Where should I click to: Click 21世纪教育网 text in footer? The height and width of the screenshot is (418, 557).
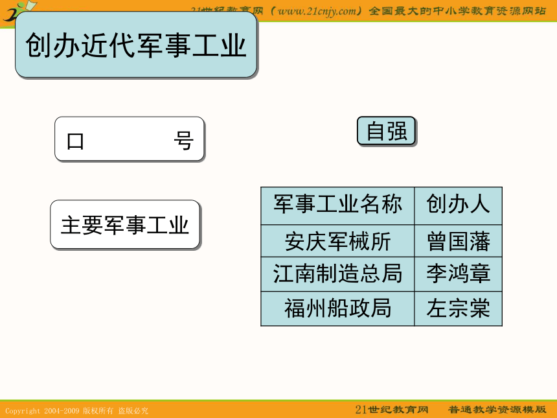391,410
